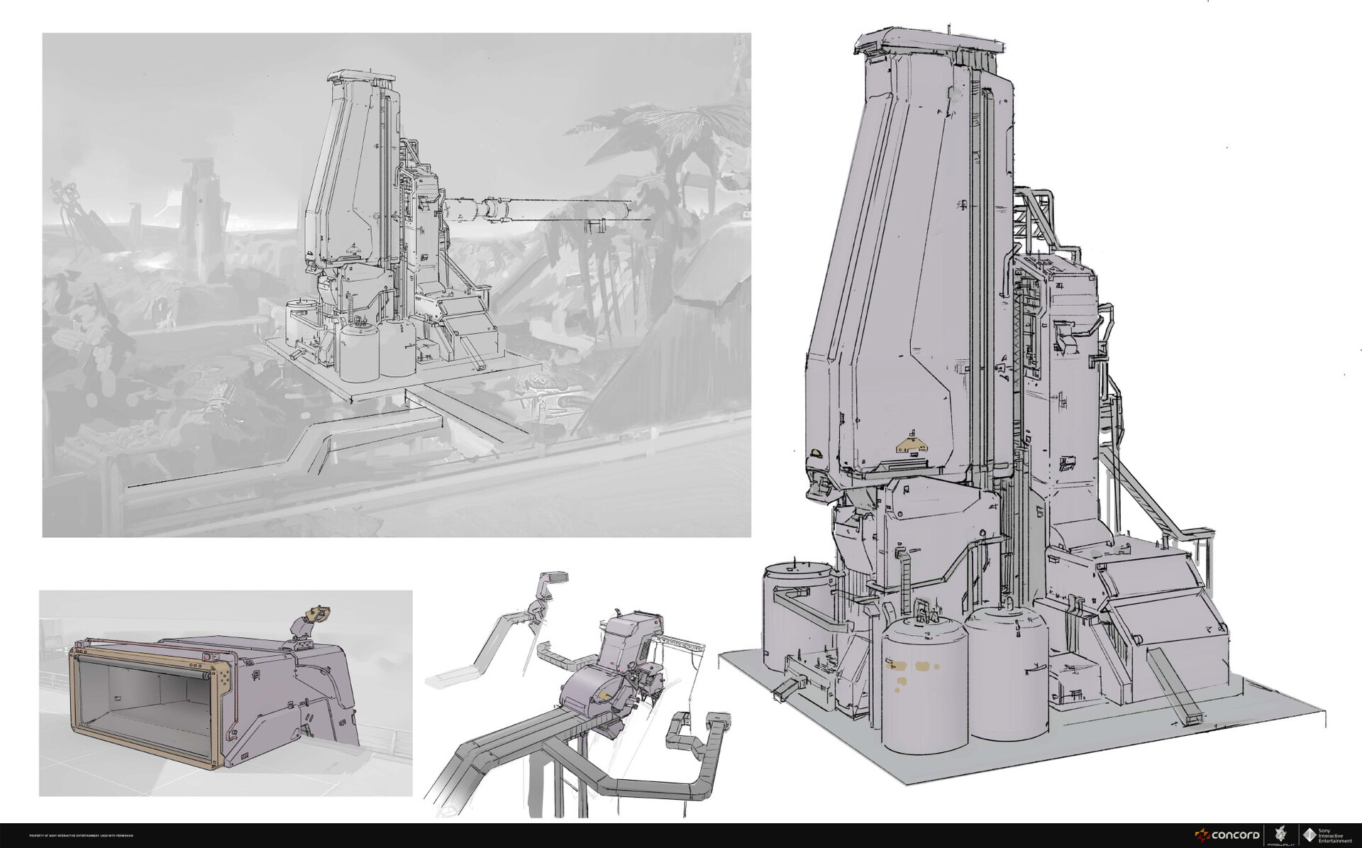The height and width of the screenshot is (848, 1362).
Task: Open the large isolated tower structure drawing
Action: pos(1021,404)
